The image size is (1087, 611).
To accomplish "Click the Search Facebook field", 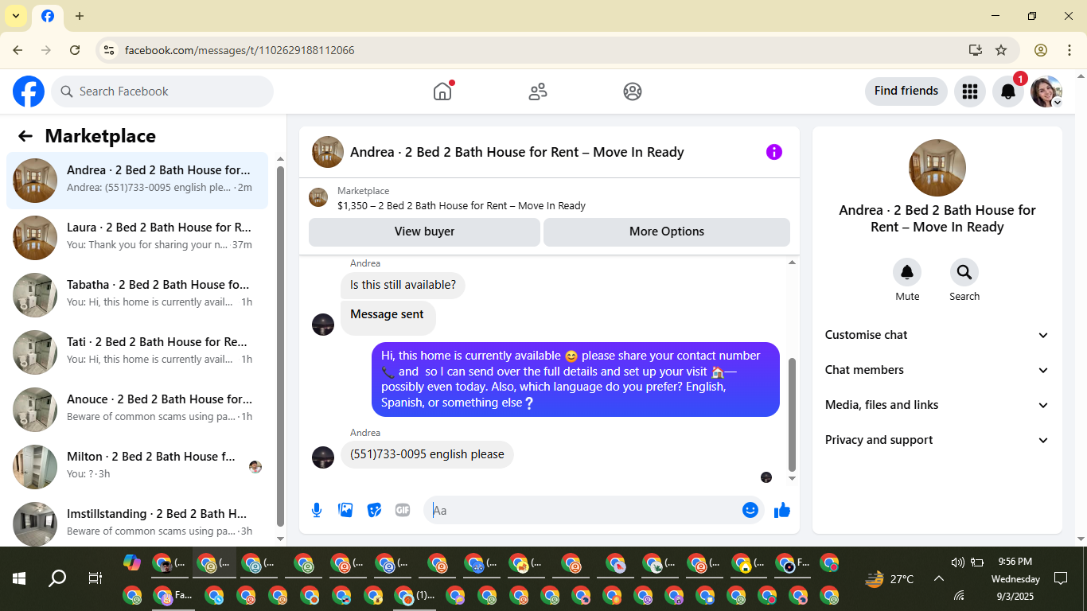I will click(162, 91).
